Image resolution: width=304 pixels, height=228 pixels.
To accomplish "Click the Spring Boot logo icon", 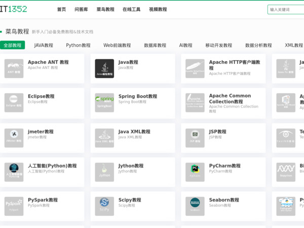I will click(104, 103).
